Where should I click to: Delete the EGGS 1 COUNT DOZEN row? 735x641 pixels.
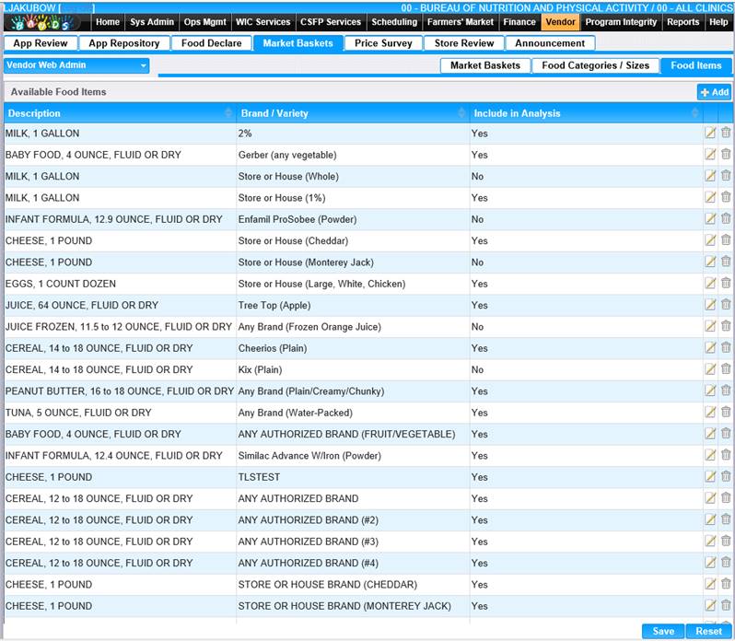726,284
